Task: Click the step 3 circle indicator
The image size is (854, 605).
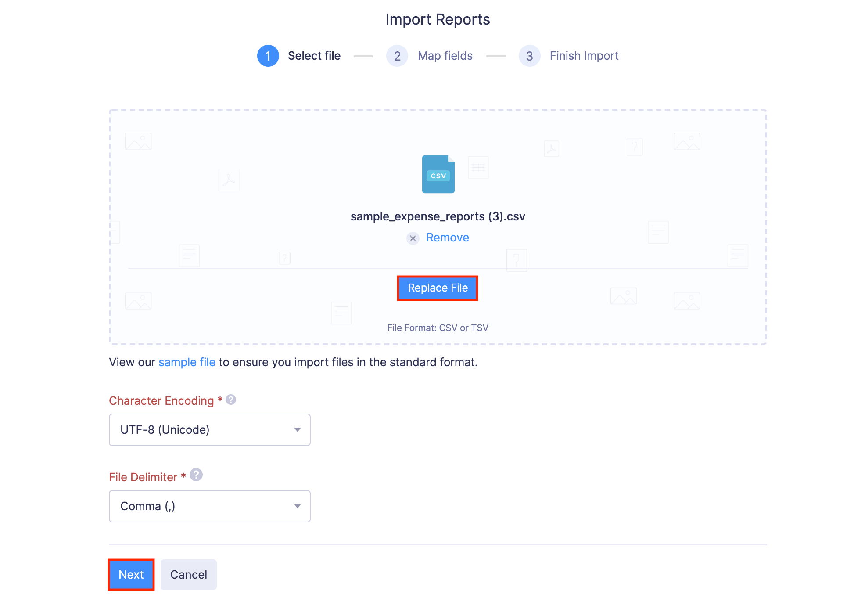Action: coord(529,55)
